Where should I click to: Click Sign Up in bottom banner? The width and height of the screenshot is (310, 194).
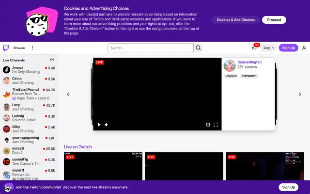pyautogui.click(x=289, y=187)
